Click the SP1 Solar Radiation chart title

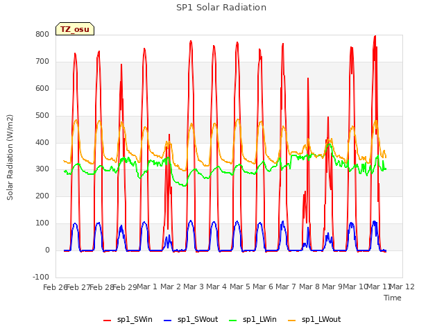tap(221, 8)
